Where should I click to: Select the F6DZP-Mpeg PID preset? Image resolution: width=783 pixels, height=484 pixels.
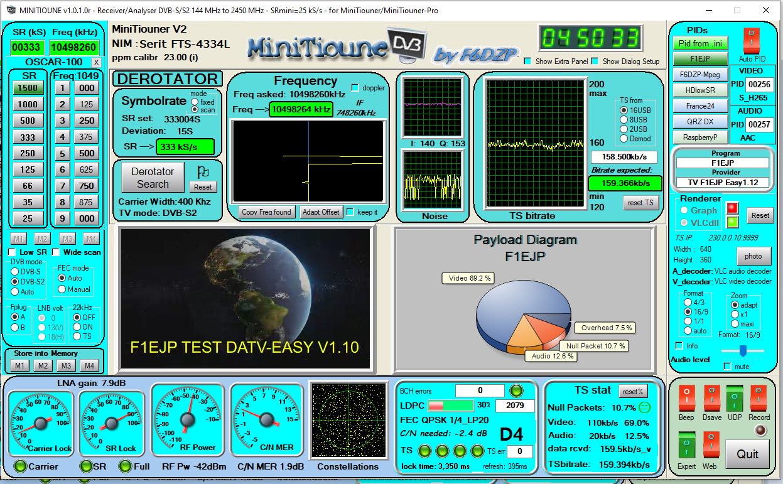click(x=701, y=74)
